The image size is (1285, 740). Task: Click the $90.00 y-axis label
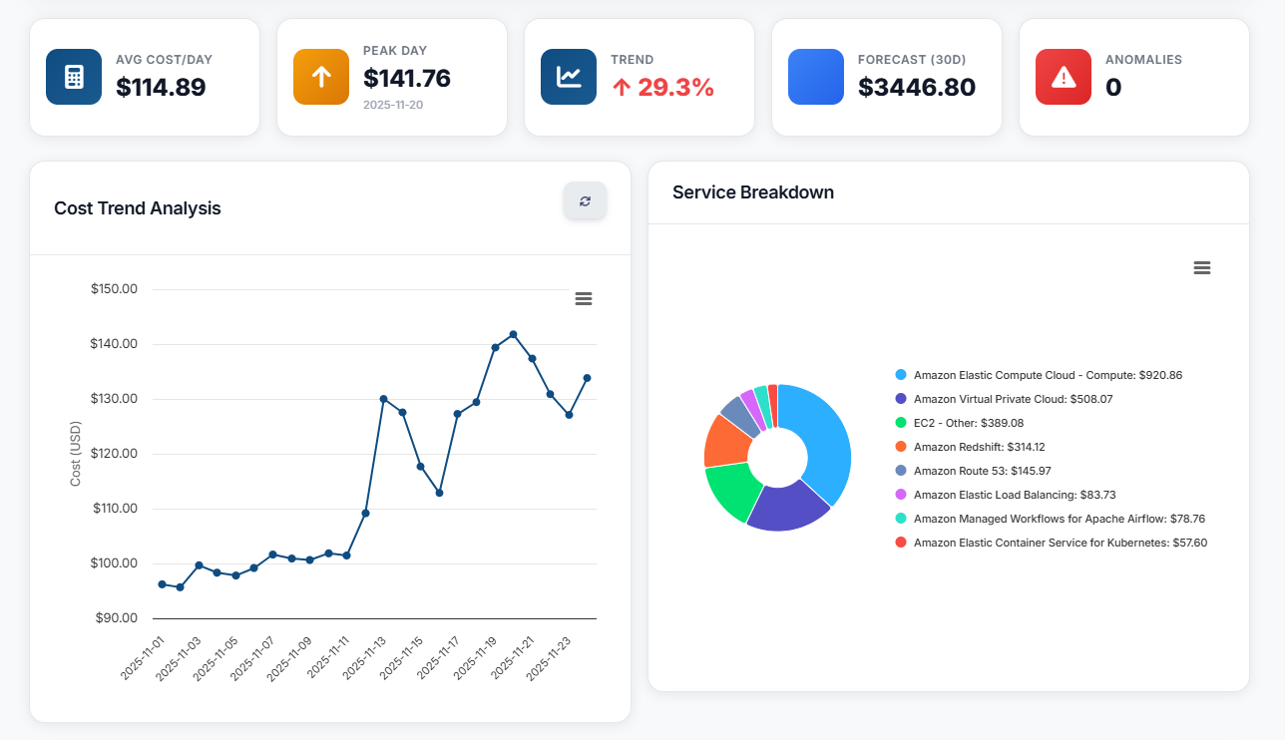pyautogui.click(x=117, y=618)
